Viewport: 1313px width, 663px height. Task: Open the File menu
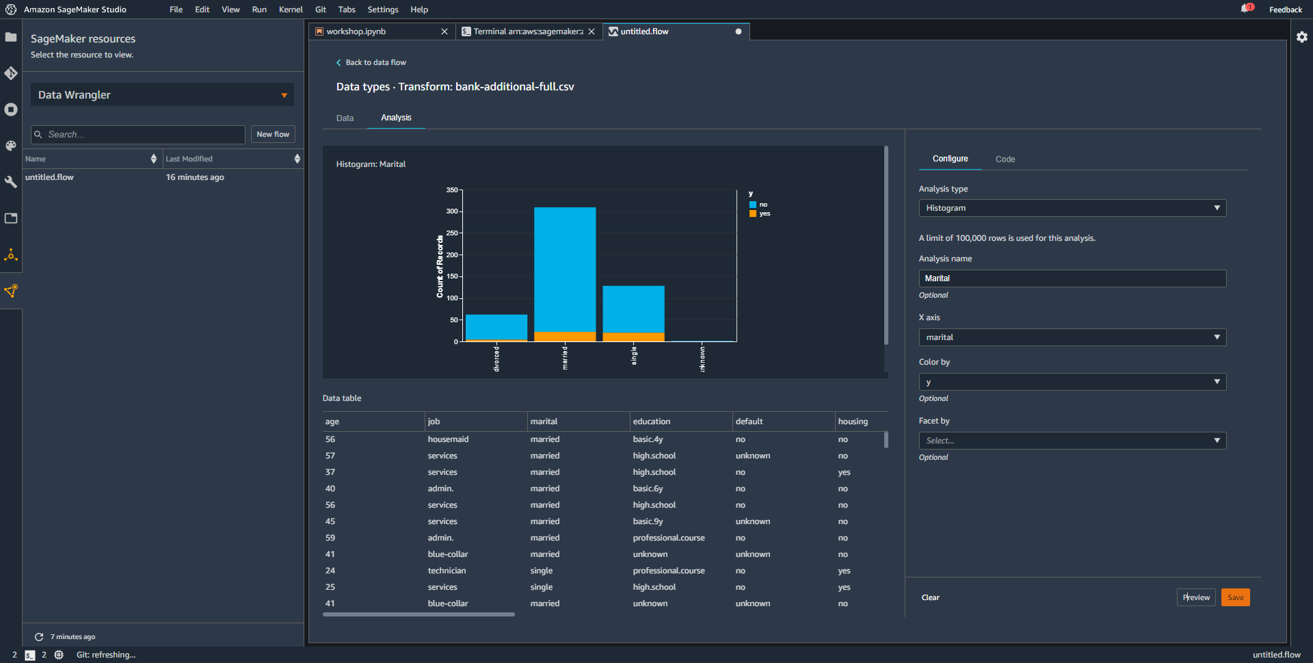click(x=176, y=10)
